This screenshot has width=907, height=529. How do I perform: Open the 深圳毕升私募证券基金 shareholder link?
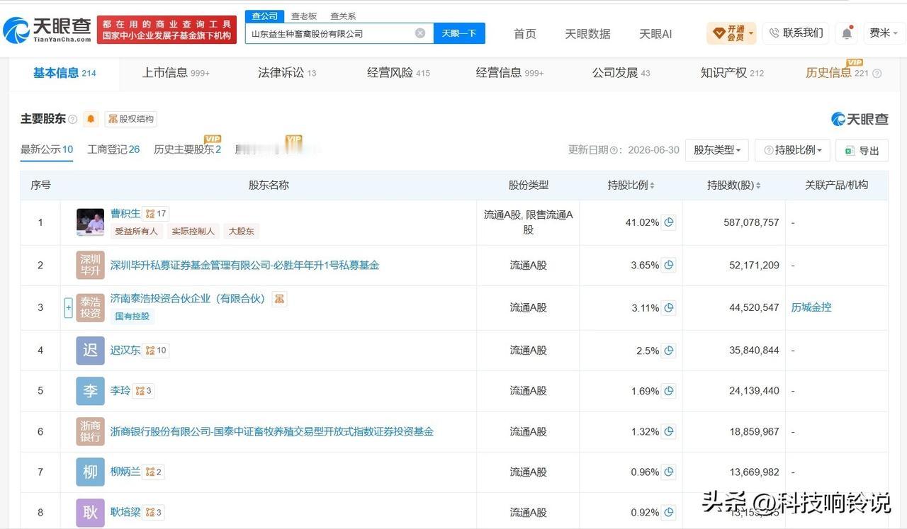(x=244, y=266)
